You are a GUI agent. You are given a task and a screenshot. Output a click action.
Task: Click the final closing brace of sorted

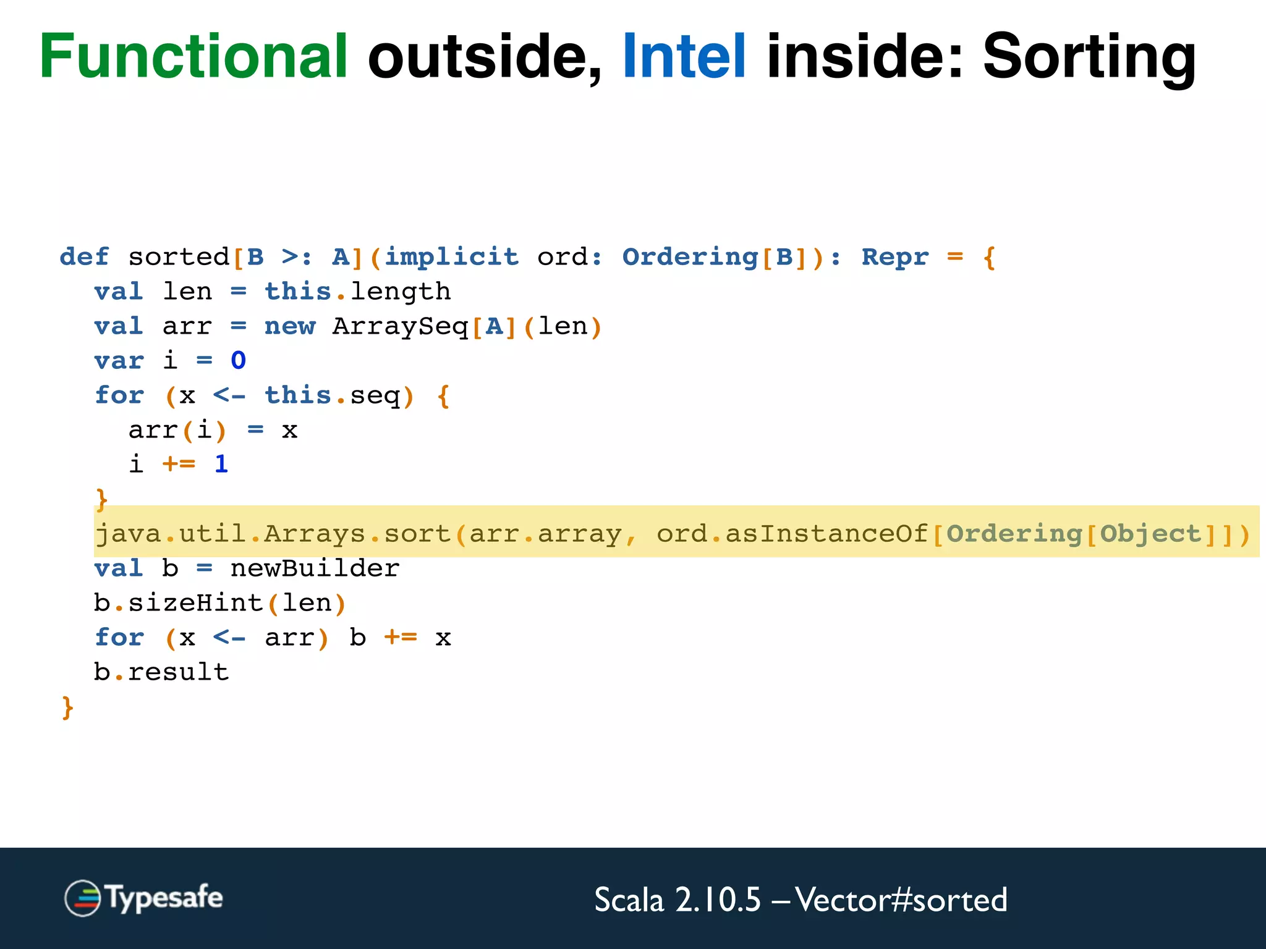(x=68, y=707)
